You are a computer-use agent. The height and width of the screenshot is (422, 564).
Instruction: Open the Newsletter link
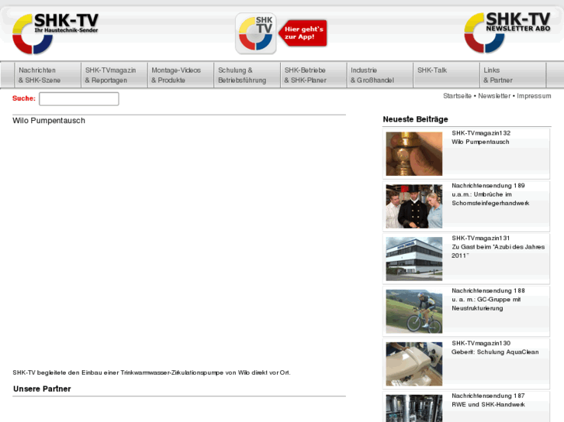(494, 96)
